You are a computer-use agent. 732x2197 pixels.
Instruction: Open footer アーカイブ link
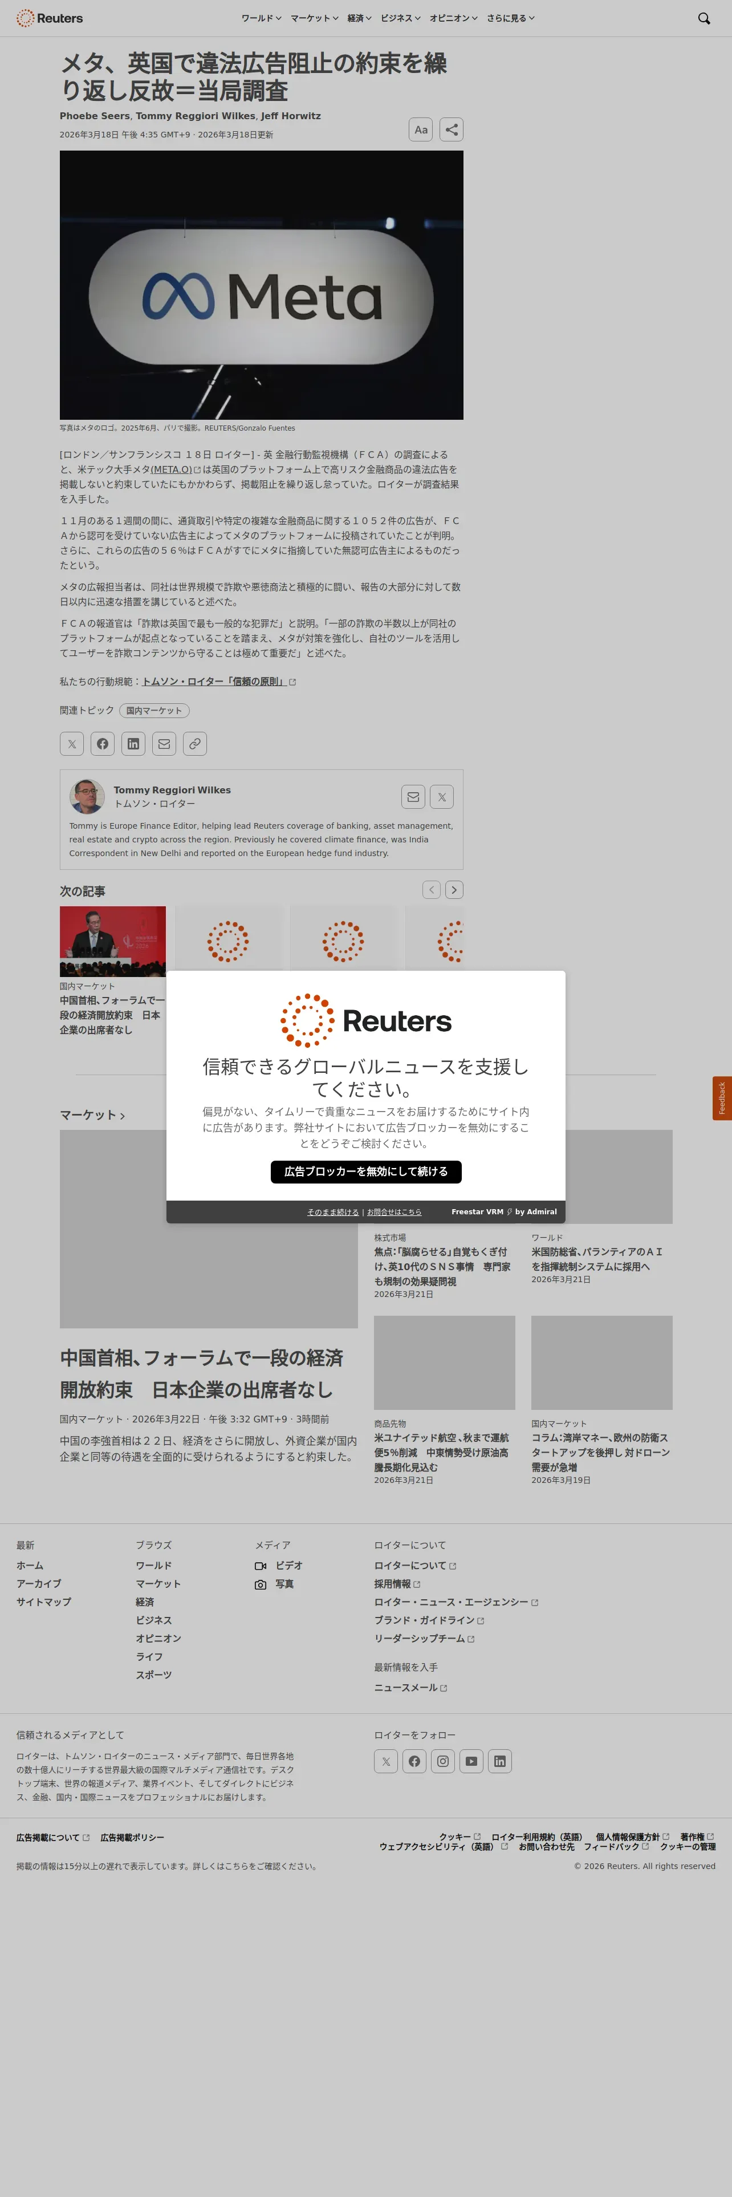coord(38,1584)
